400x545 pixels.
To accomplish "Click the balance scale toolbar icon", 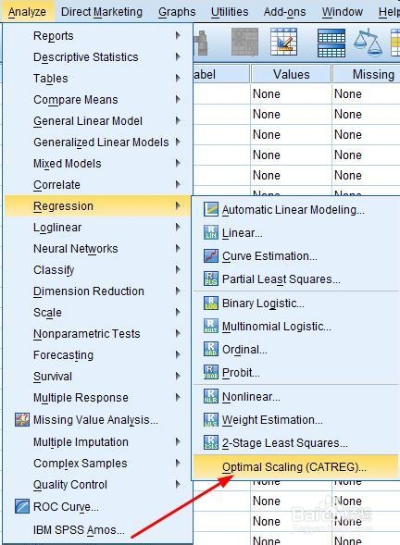I will click(x=368, y=43).
